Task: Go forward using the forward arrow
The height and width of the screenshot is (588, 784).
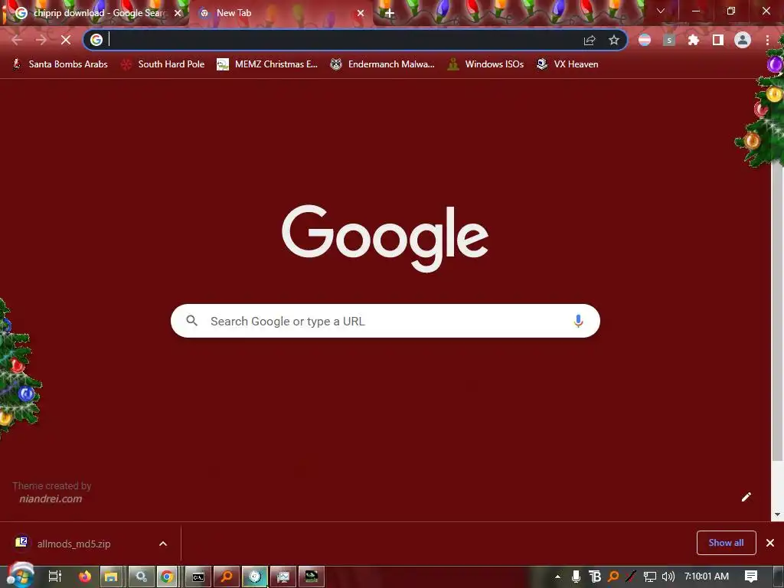Action: (41, 40)
